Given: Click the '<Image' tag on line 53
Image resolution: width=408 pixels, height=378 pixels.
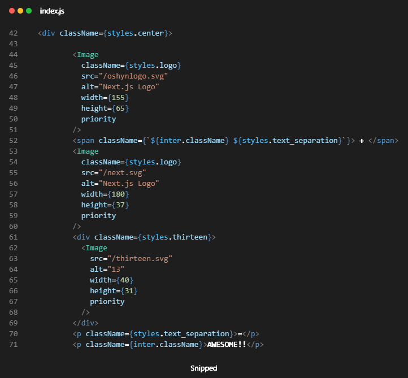Looking at the screenshot, I should (x=85, y=151).
